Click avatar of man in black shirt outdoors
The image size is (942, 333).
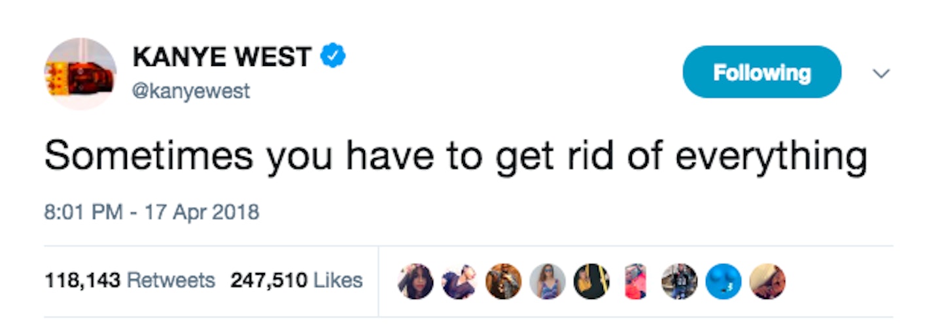(679, 281)
